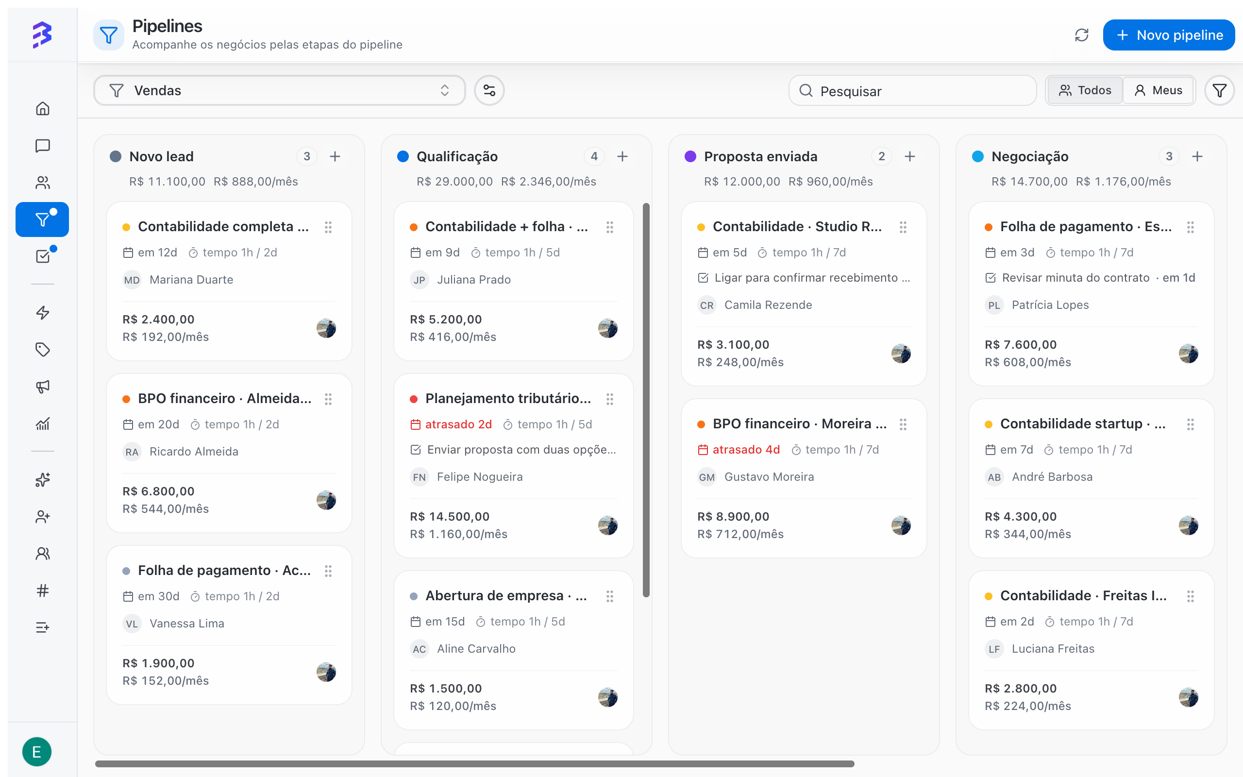Click the drag handle on Contabilidade completa card
The width and height of the screenshot is (1243, 777).
click(328, 227)
